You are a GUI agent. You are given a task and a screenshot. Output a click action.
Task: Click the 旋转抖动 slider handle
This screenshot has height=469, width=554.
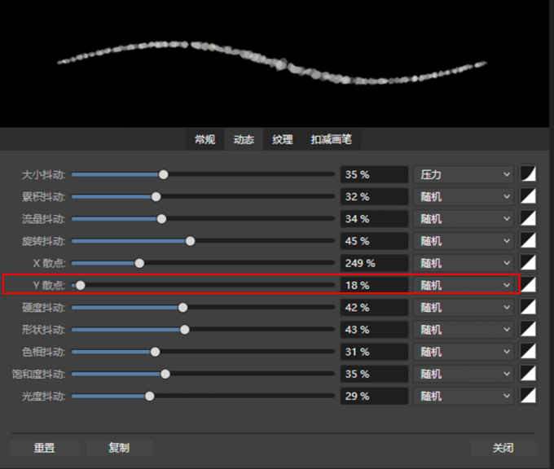191,241
